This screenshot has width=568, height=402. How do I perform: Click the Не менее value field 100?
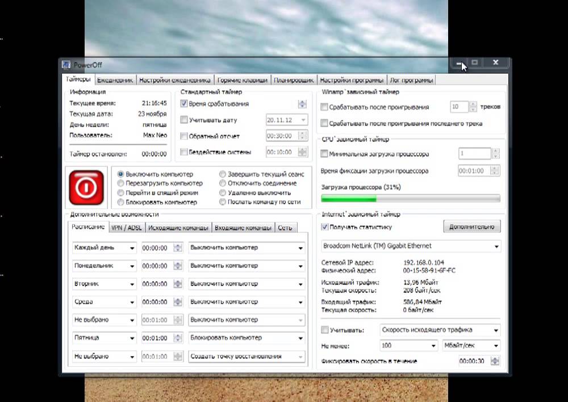409,345
